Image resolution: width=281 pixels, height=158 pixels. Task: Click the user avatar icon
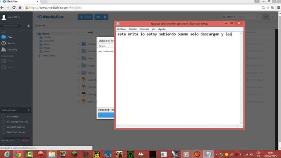(x=4, y=17)
